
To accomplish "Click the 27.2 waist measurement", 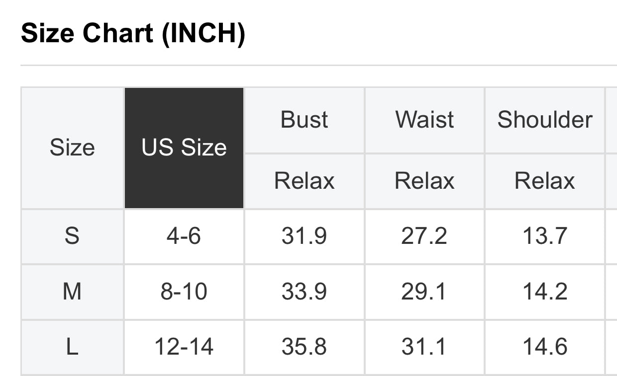I will click(424, 236).
